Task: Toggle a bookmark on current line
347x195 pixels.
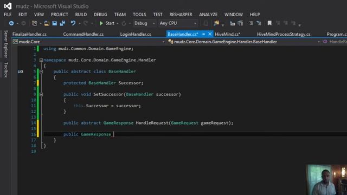Action: pyautogui.click(x=269, y=23)
